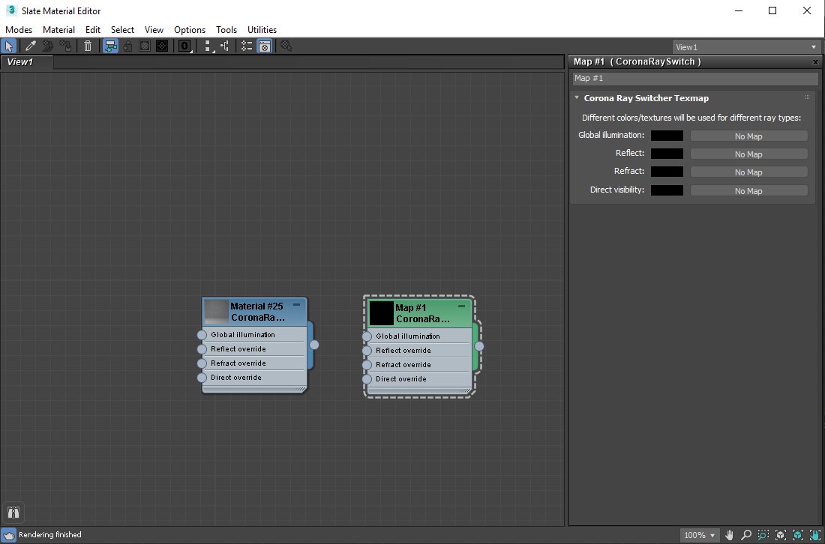Switch to the View1 tab
The width and height of the screenshot is (825, 544).
(x=26, y=62)
